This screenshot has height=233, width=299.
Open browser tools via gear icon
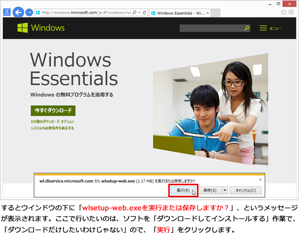pyautogui.click(x=291, y=12)
